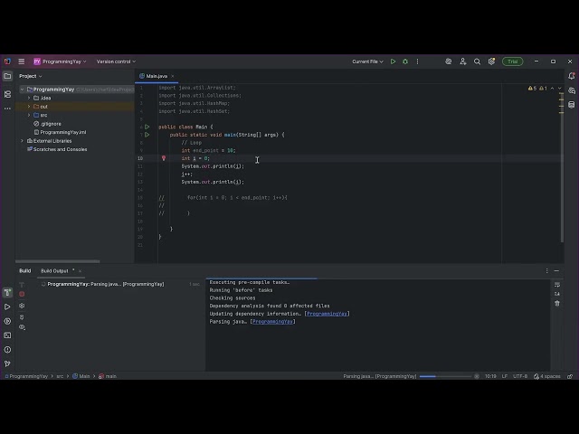
Task: Click the red lightbulb quick-fix icon
Action: (x=164, y=158)
